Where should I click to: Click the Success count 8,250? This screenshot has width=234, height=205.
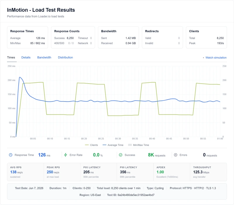tap(70, 38)
